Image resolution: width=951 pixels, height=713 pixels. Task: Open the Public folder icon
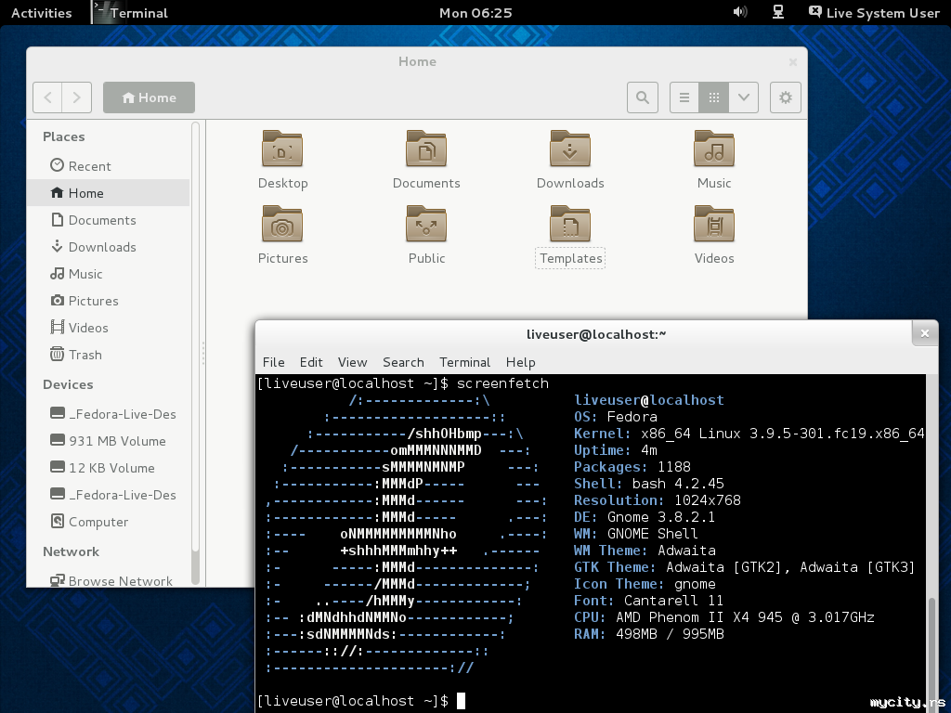point(426,225)
